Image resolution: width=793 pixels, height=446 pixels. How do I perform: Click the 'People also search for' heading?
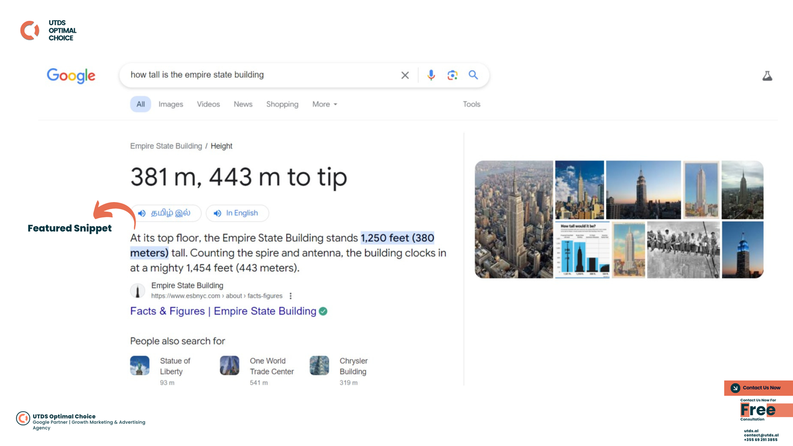177,341
